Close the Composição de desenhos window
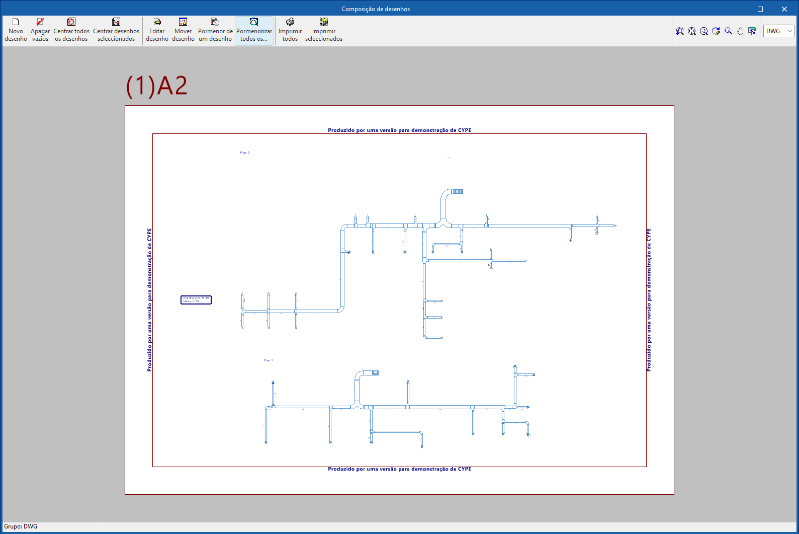 coord(784,9)
